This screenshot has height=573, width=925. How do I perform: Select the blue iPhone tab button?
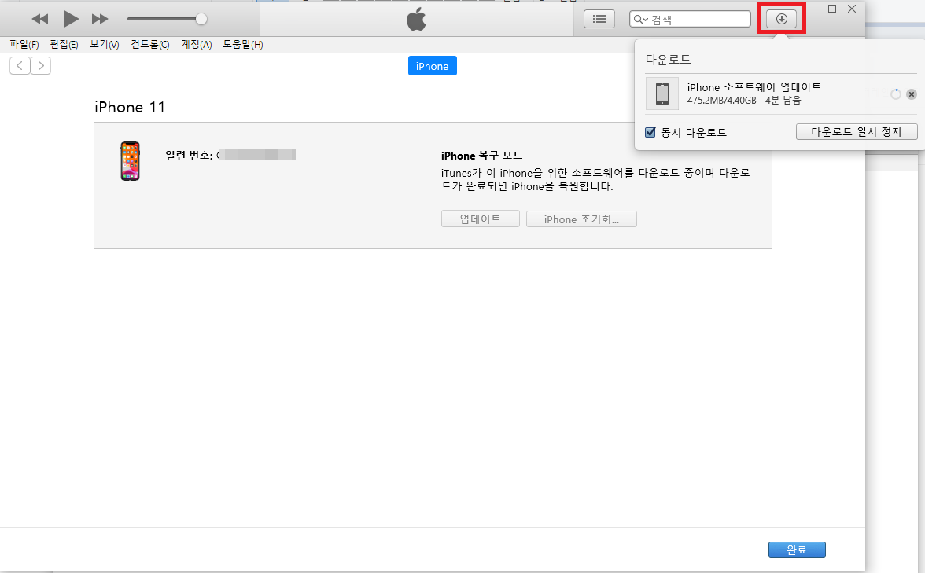pyautogui.click(x=433, y=66)
